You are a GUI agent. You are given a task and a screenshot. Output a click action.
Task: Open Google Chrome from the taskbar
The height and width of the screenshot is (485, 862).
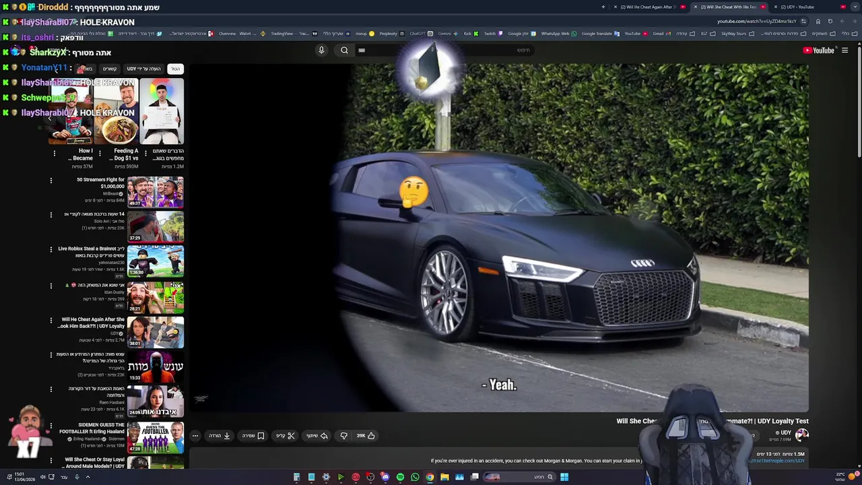tap(430, 477)
